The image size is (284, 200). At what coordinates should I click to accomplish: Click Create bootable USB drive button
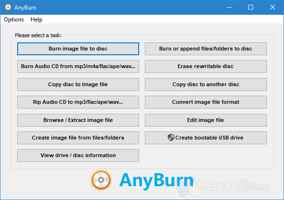(205, 138)
